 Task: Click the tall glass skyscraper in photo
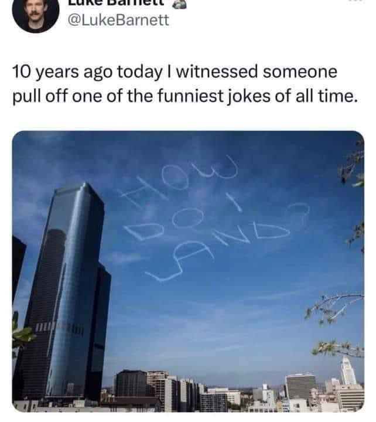(x=66, y=291)
